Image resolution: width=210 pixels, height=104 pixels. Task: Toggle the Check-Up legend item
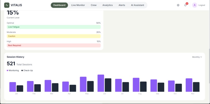coord(27,70)
